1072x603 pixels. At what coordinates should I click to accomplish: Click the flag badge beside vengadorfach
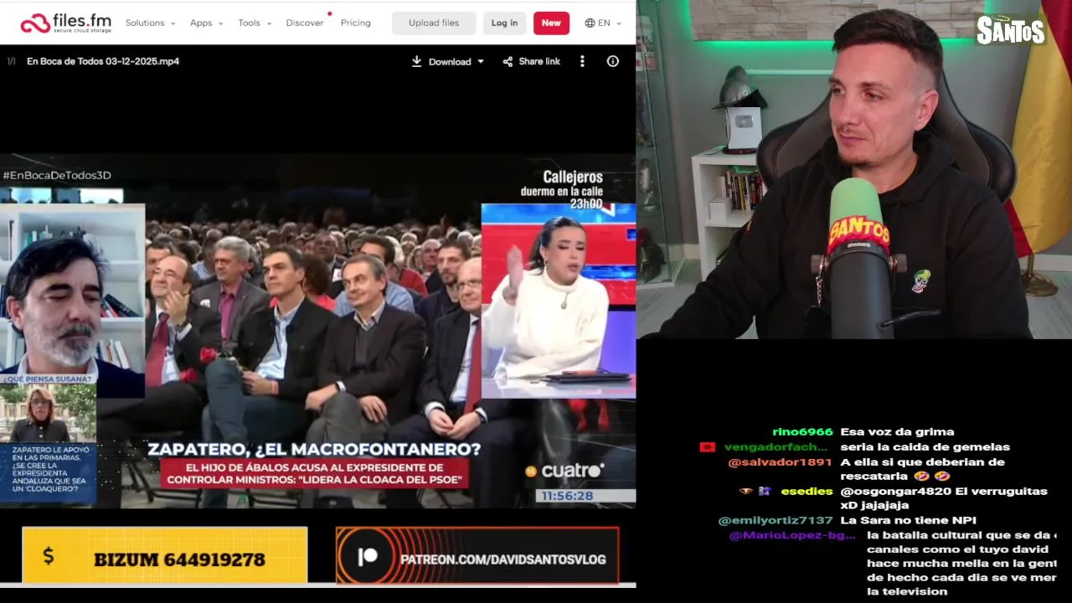click(x=707, y=446)
